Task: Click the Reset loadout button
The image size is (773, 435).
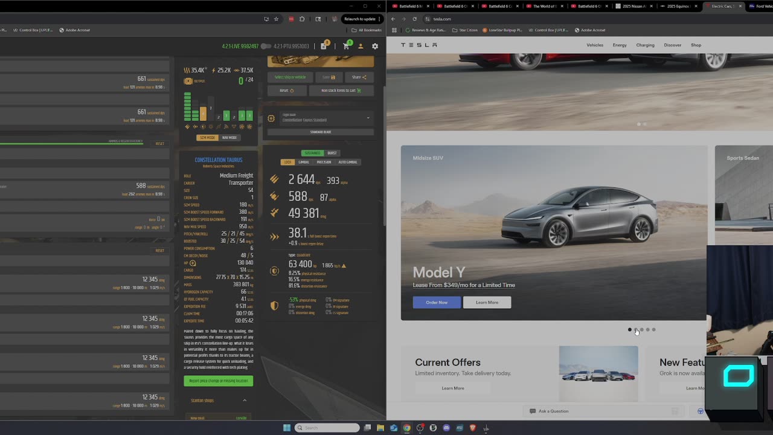Action: [x=286, y=91]
